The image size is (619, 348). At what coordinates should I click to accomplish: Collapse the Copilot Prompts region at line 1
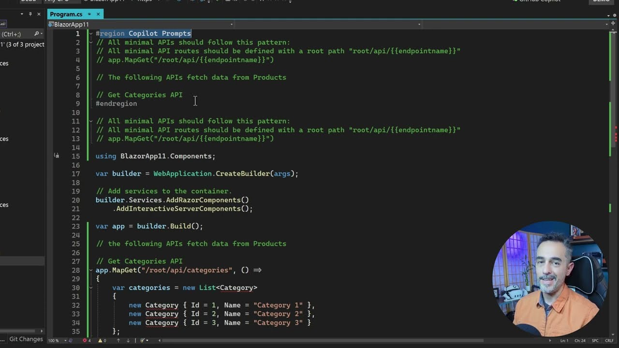pos(90,34)
